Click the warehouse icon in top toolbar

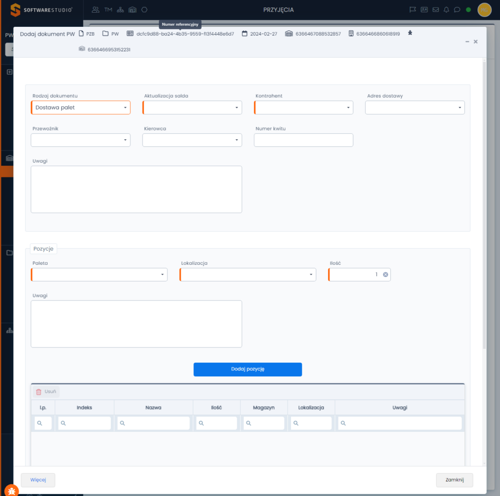point(132,10)
